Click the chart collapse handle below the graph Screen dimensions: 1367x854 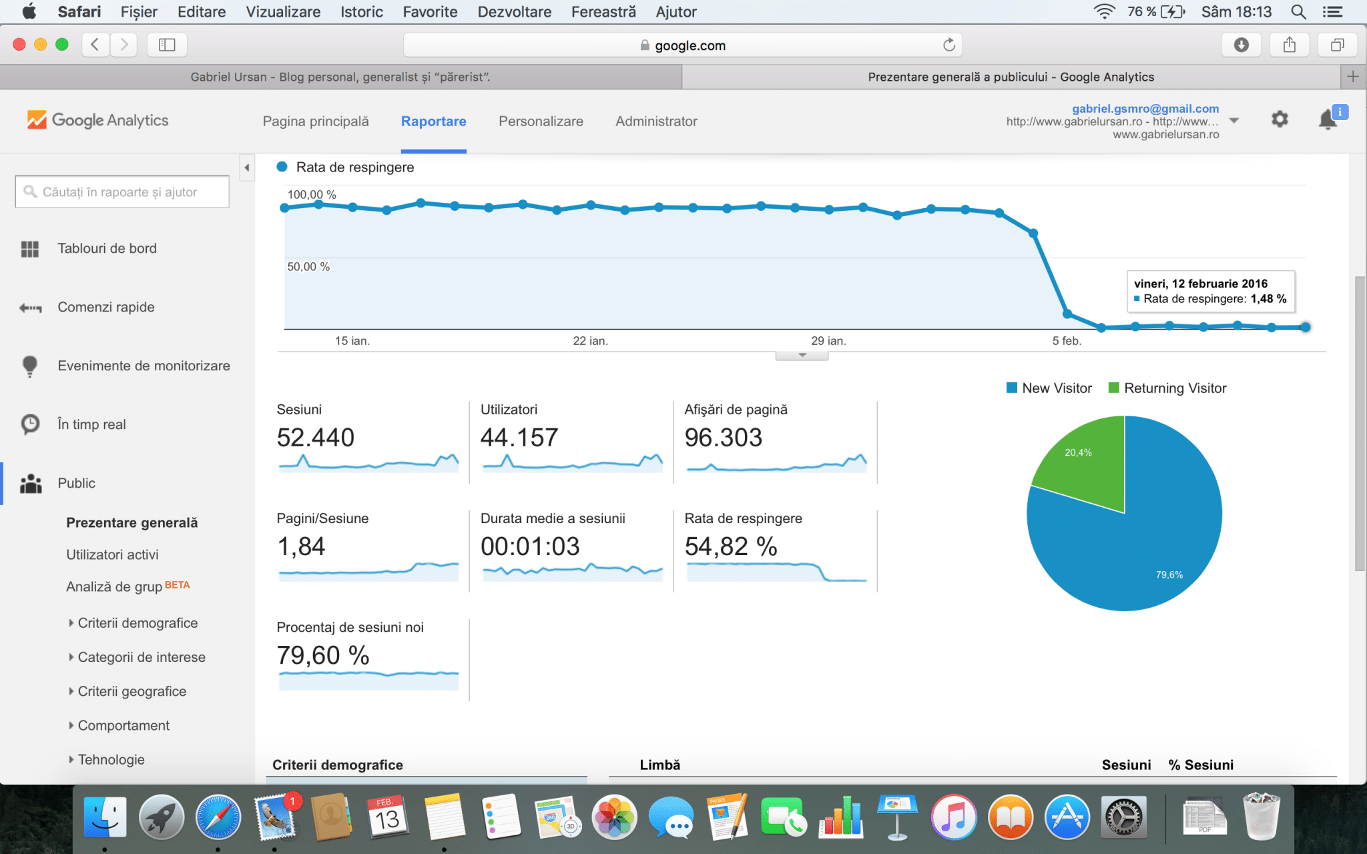tap(802, 356)
